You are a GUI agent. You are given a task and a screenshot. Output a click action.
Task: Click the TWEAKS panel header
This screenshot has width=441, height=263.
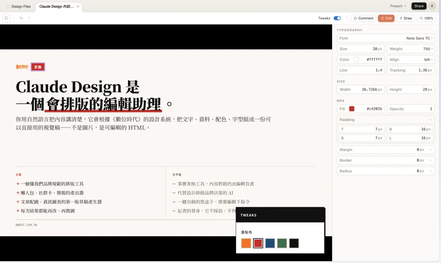click(280, 215)
